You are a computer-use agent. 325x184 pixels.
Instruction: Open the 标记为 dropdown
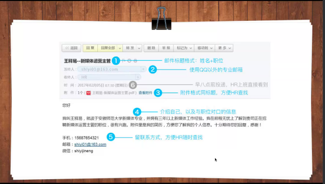184,48
